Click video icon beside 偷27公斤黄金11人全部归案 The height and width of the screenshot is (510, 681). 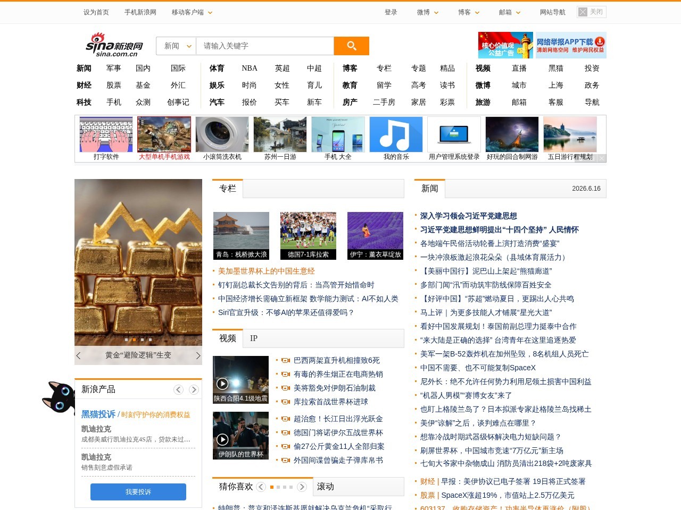(x=285, y=446)
